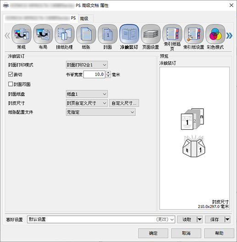Image resolution: width=237 pixels, height=242 pixels.
Task: Click the 取消 cancel button
Action: tap(186, 233)
